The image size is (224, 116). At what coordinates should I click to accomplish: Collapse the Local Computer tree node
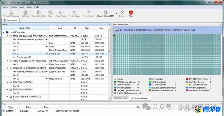coord(4,32)
